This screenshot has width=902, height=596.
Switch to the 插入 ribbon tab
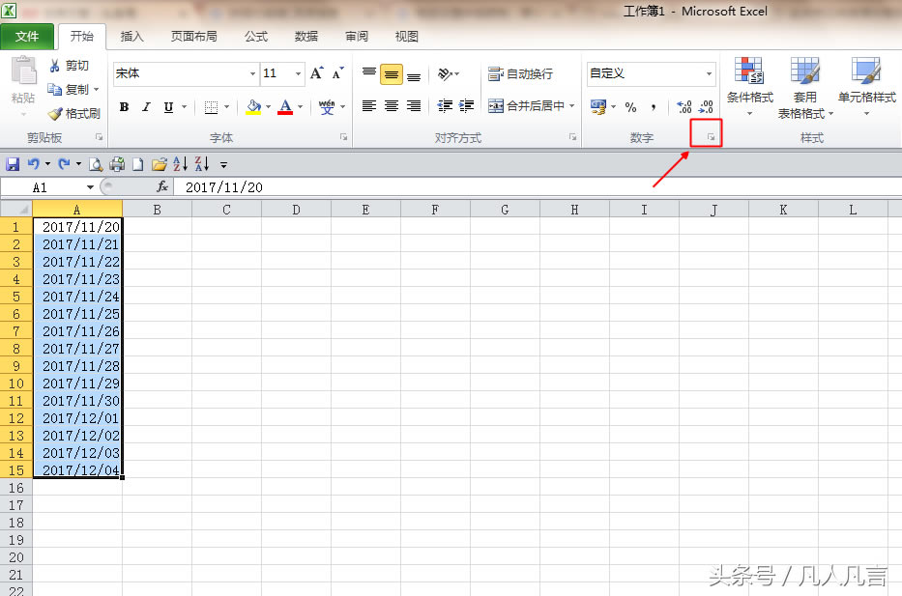131,37
